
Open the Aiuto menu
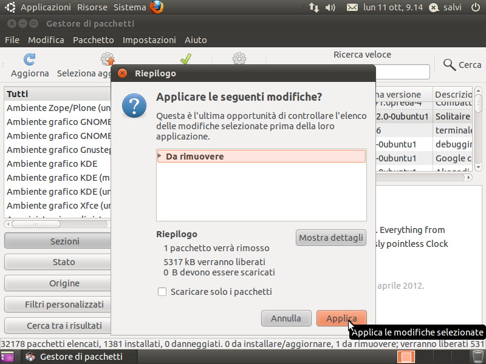[196, 40]
